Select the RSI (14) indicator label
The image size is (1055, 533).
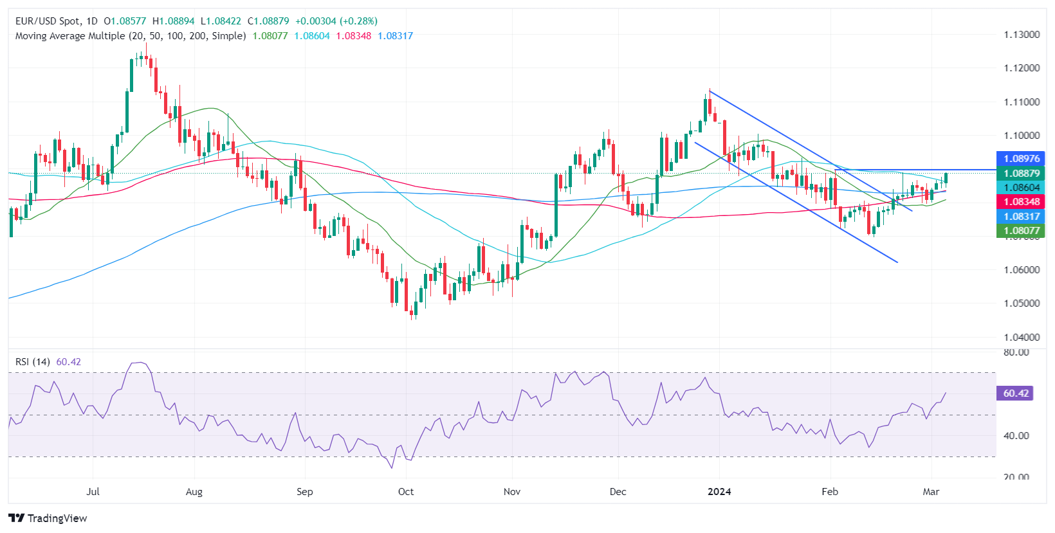(32, 362)
